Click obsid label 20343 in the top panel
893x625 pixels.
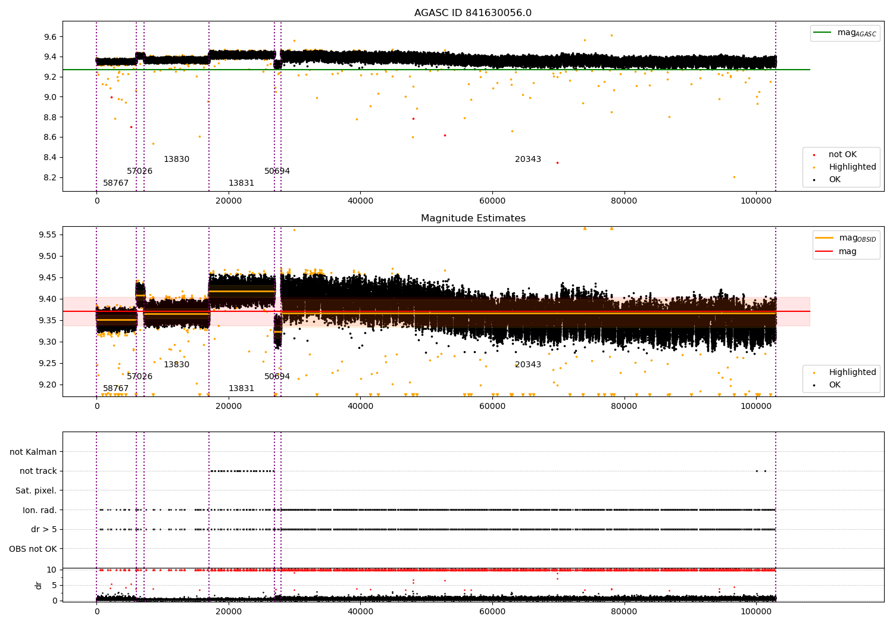(x=528, y=160)
